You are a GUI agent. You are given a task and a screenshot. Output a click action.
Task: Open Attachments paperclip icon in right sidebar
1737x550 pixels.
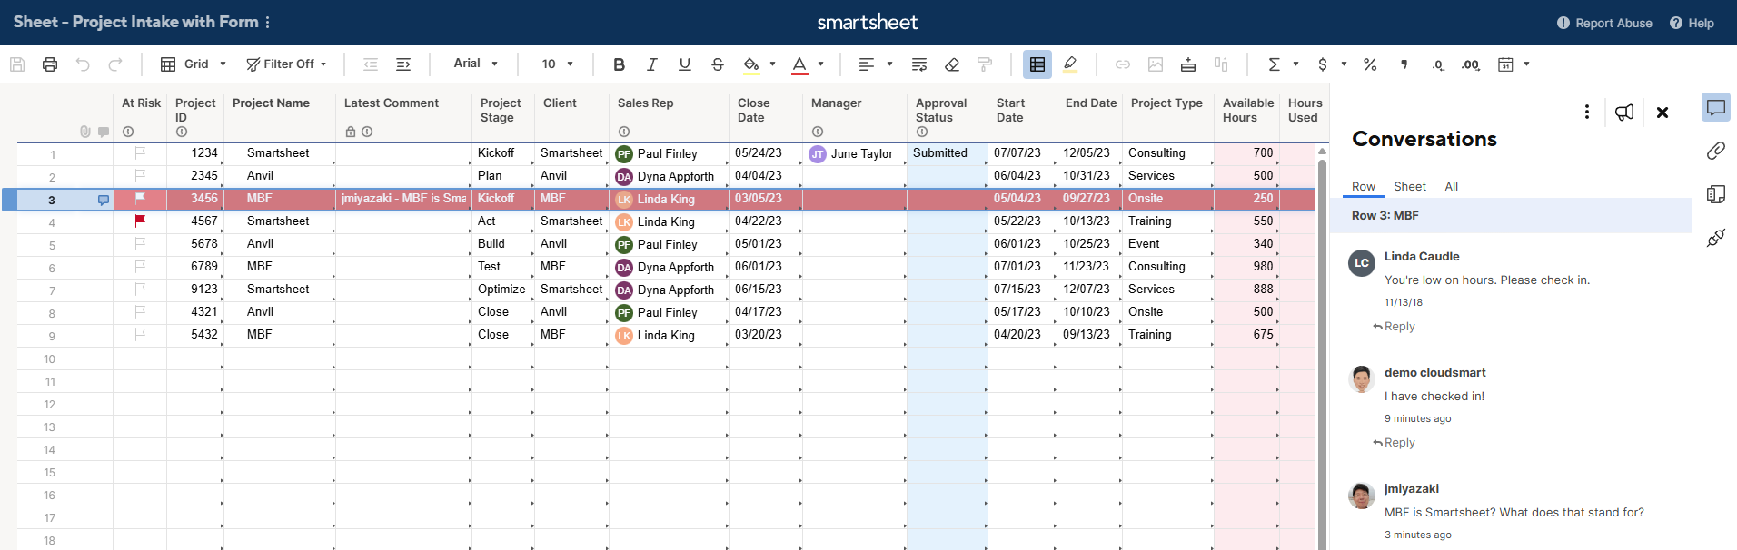tap(1716, 151)
